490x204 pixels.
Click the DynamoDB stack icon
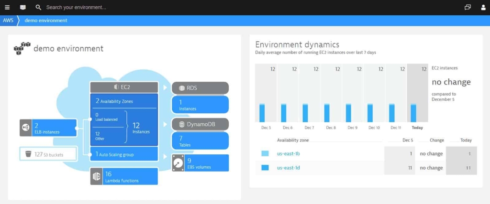(181, 124)
